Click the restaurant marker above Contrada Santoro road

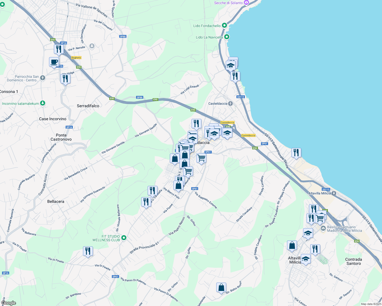click(x=315, y=249)
